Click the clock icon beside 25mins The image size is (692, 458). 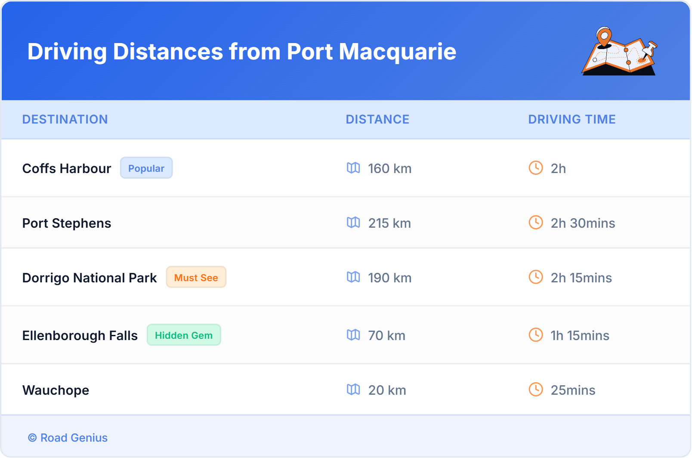point(535,390)
